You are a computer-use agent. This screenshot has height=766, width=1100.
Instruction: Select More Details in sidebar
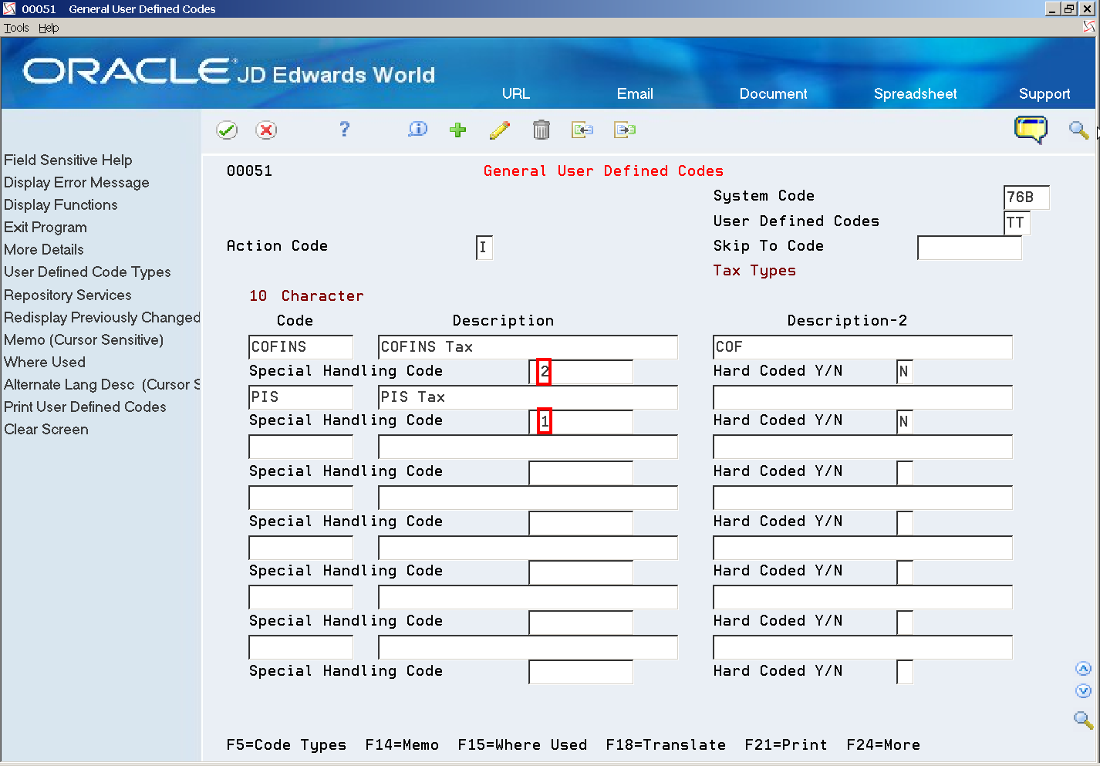pyautogui.click(x=44, y=249)
